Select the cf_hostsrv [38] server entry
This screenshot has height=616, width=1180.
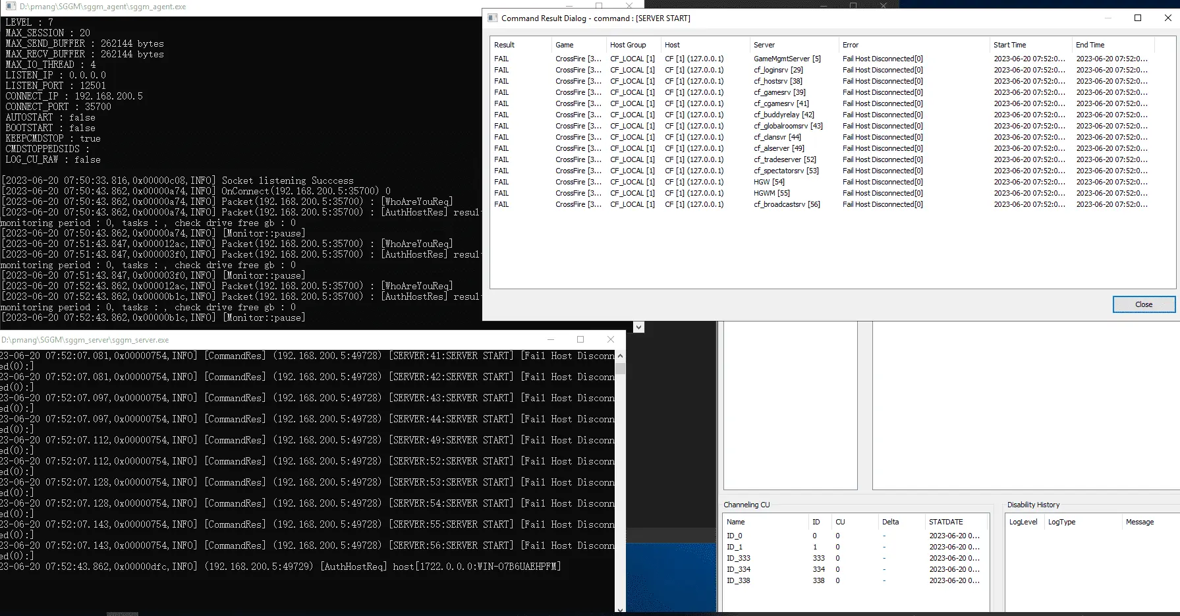[821, 81]
